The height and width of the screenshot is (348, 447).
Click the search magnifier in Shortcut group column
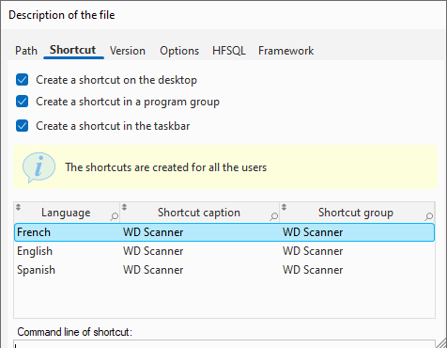[x=429, y=216]
